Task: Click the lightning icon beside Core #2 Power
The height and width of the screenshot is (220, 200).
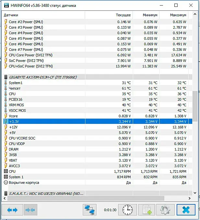Action: 6,22
